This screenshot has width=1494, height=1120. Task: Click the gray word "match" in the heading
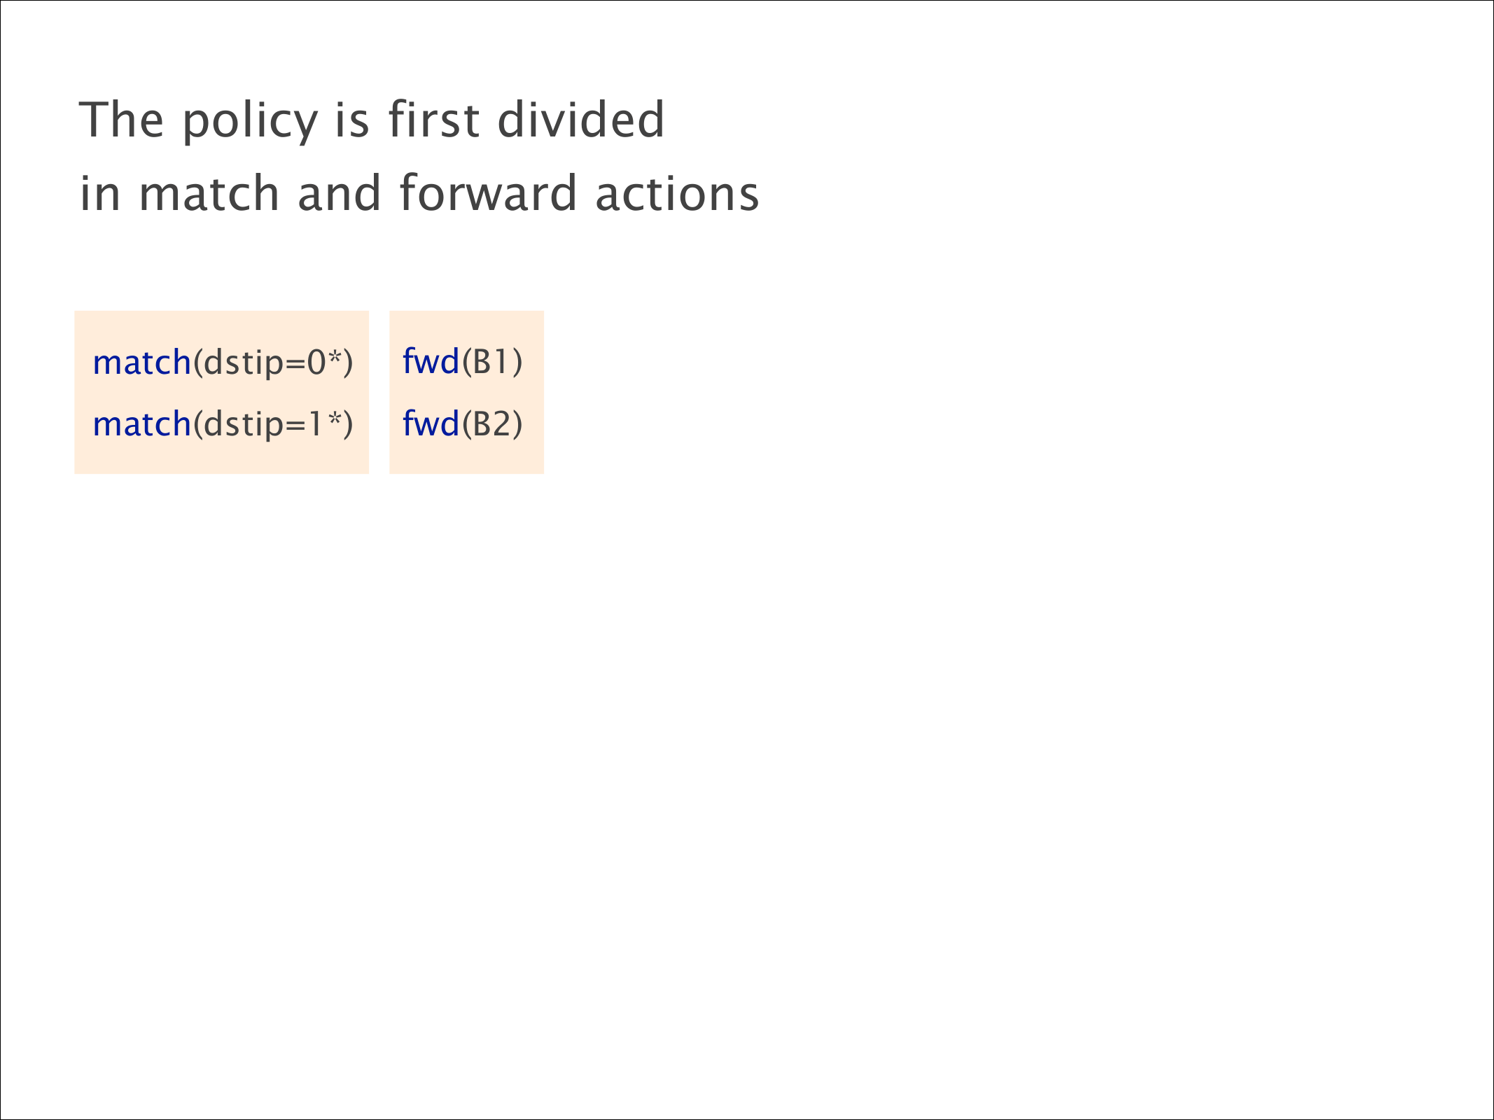[209, 194]
